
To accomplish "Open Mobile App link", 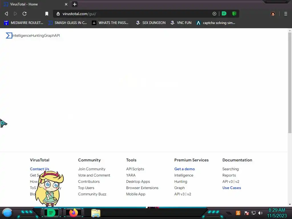I will pyautogui.click(x=135, y=194).
